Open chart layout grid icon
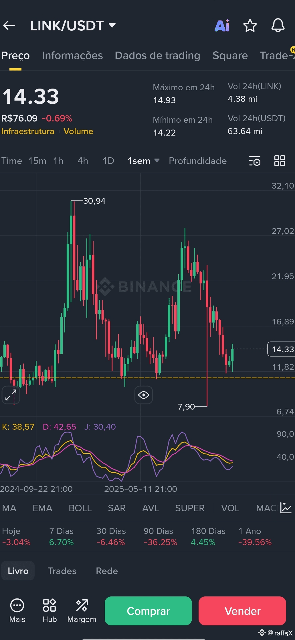 click(x=280, y=161)
